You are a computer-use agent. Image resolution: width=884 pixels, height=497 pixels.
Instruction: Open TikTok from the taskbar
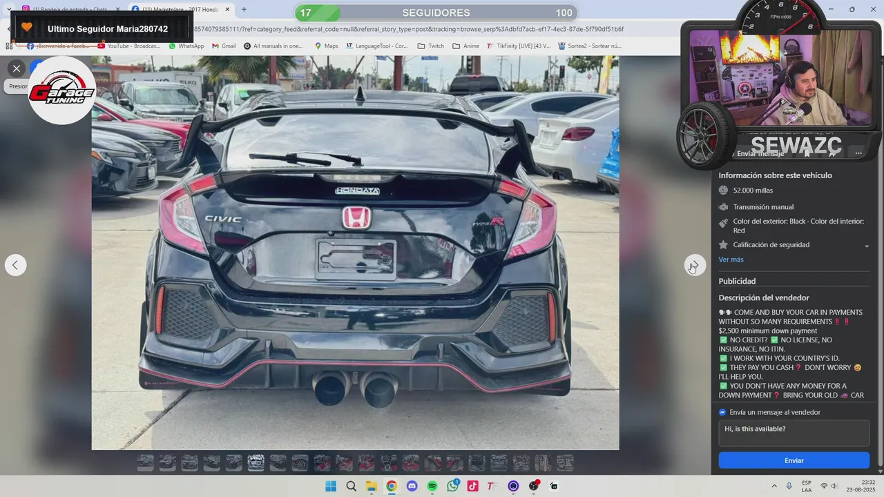pyautogui.click(x=472, y=486)
